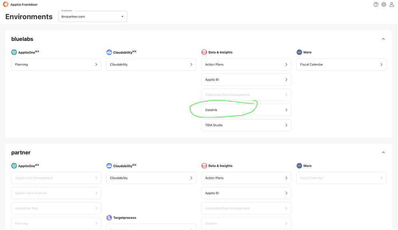
Task: Click Apptio Cost Management in partner
Action: click(x=56, y=178)
